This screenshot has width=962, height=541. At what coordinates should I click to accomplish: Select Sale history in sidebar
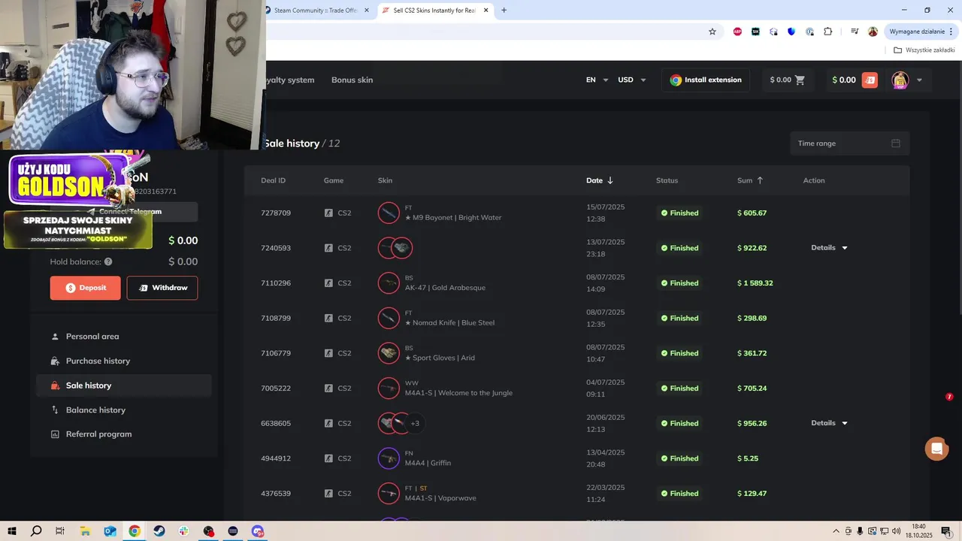point(124,385)
